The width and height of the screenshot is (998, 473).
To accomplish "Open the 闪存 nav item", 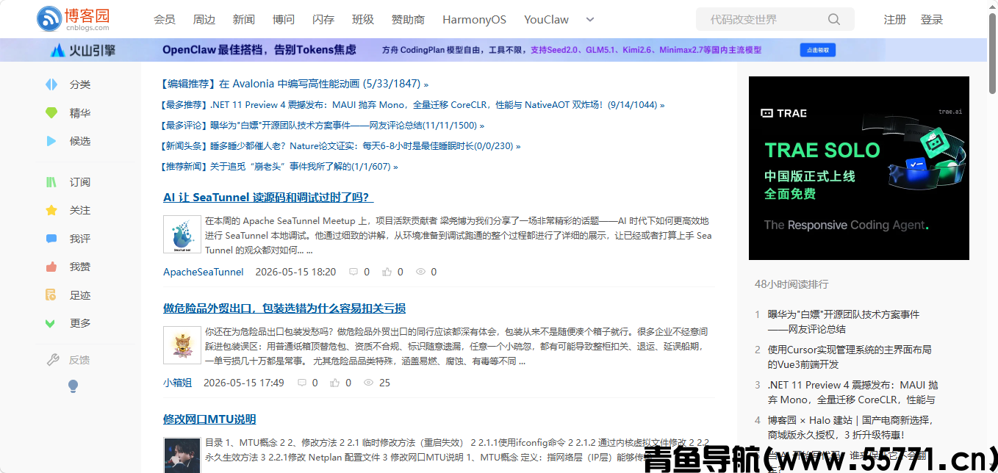I will coord(323,20).
